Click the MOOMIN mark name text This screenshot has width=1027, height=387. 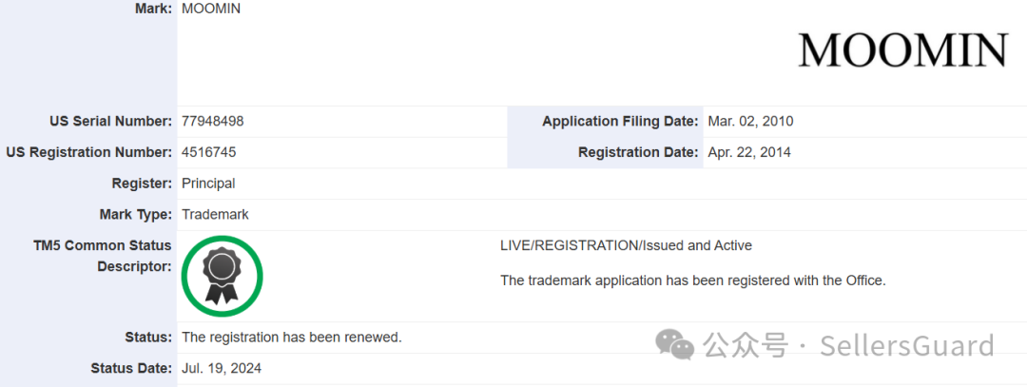pyautogui.click(x=211, y=10)
